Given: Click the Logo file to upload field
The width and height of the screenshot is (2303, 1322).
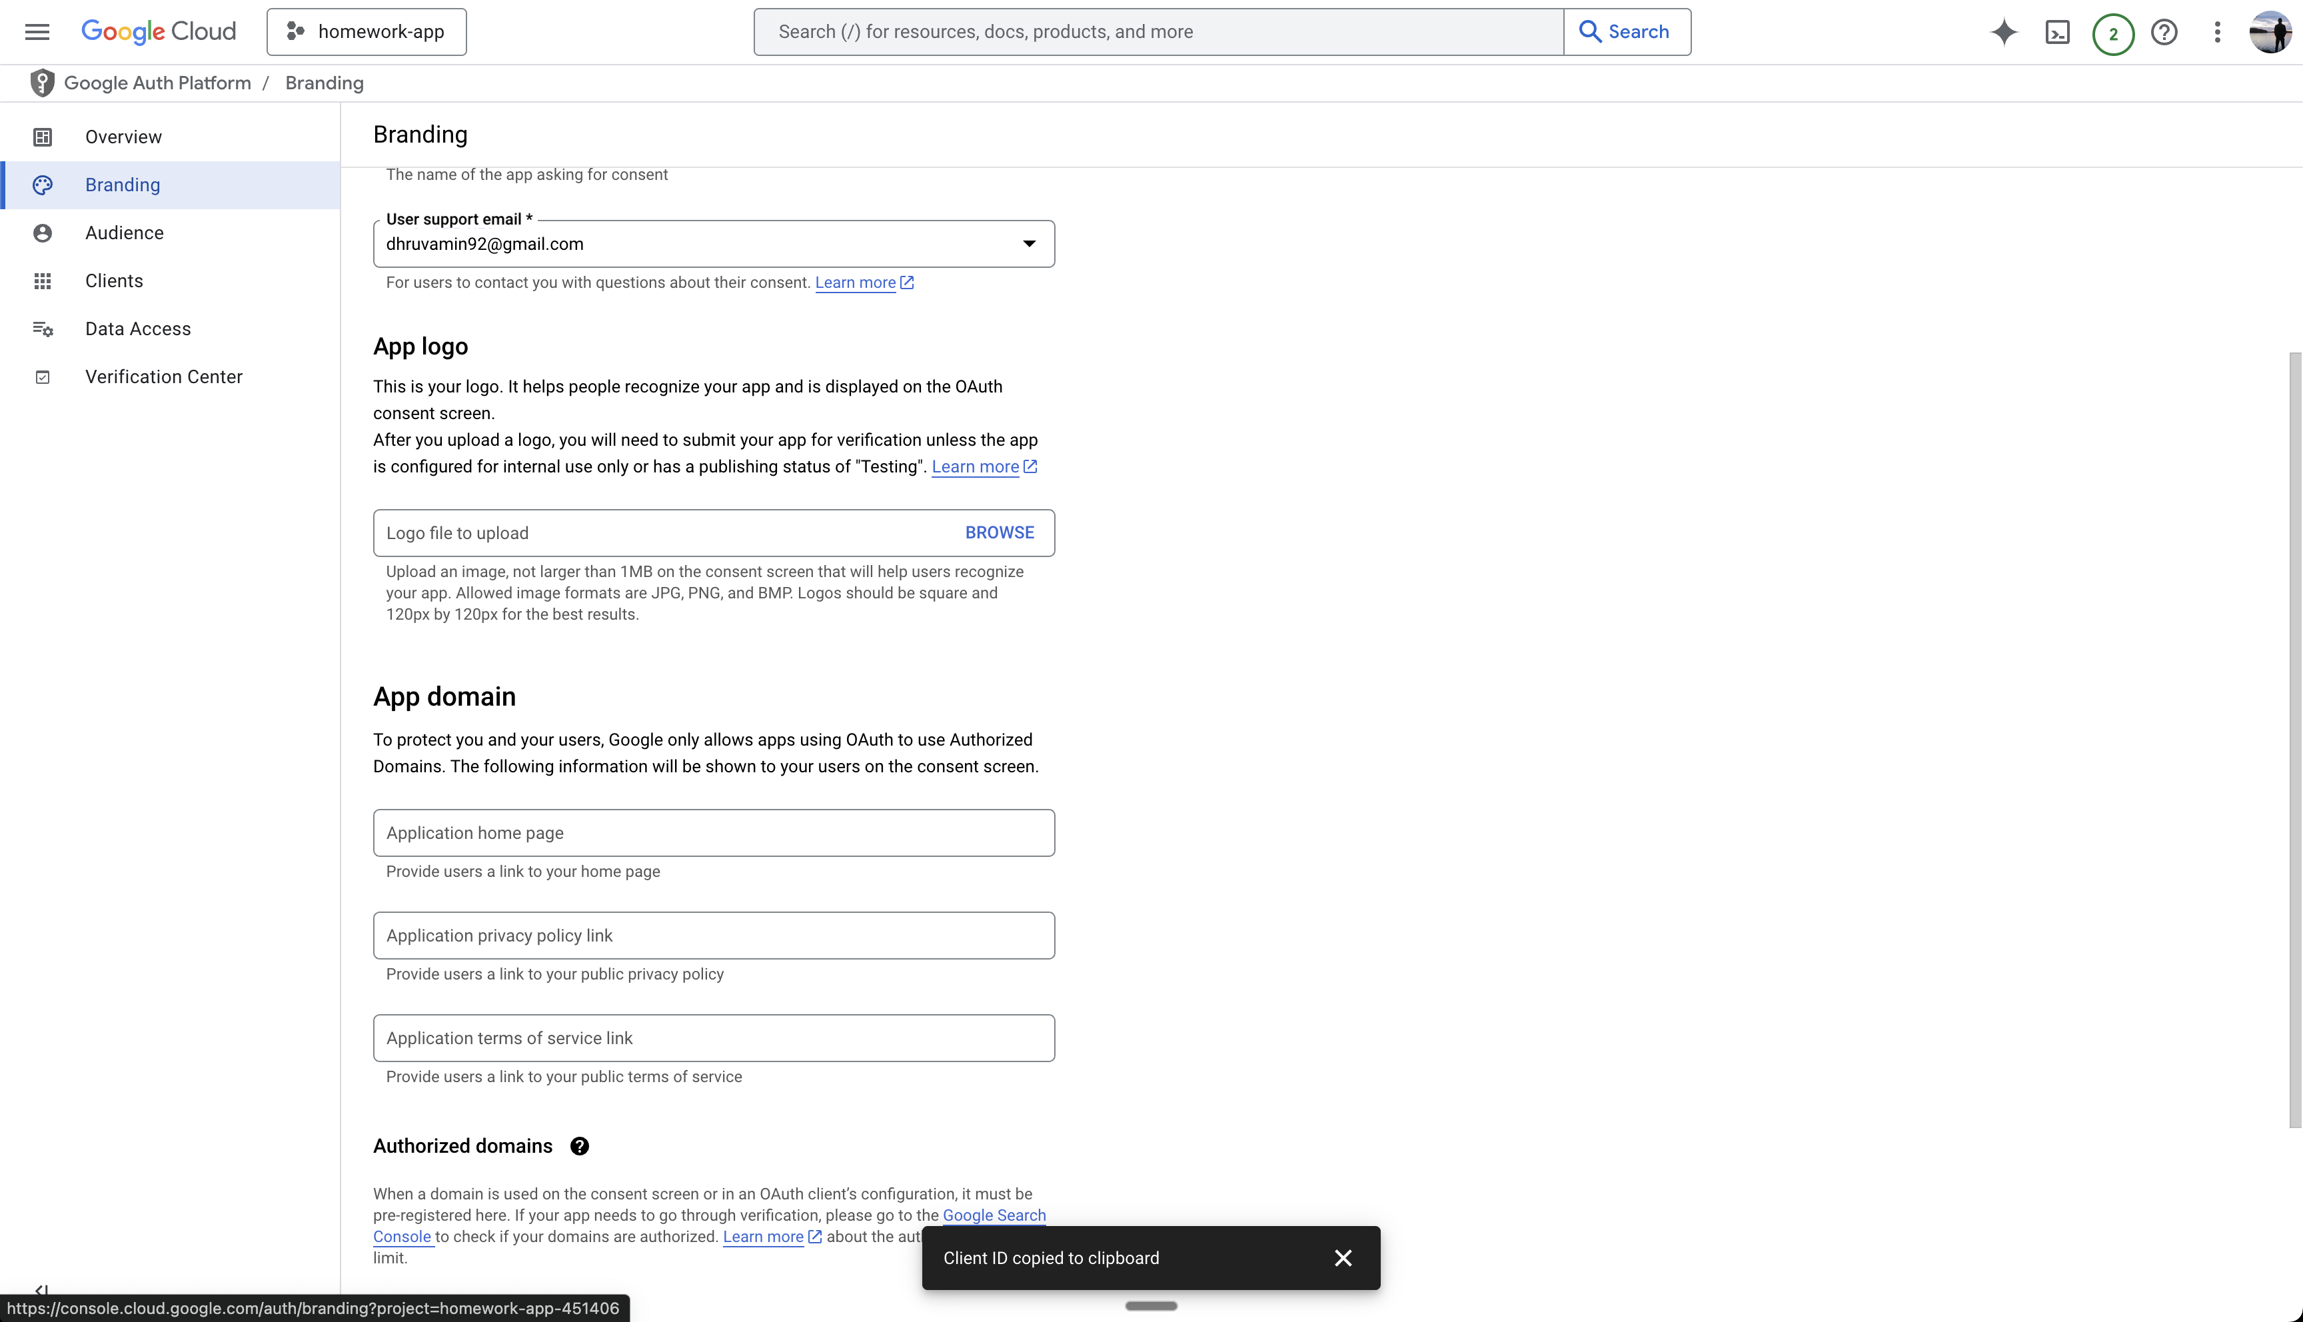Looking at the screenshot, I should coord(714,533).
